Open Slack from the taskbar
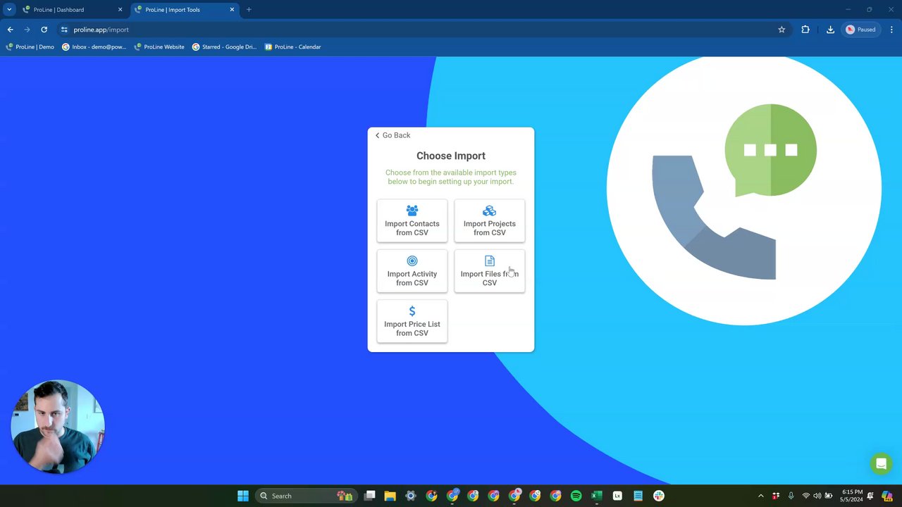Screen dimensions: 902x507 [658, 496]
